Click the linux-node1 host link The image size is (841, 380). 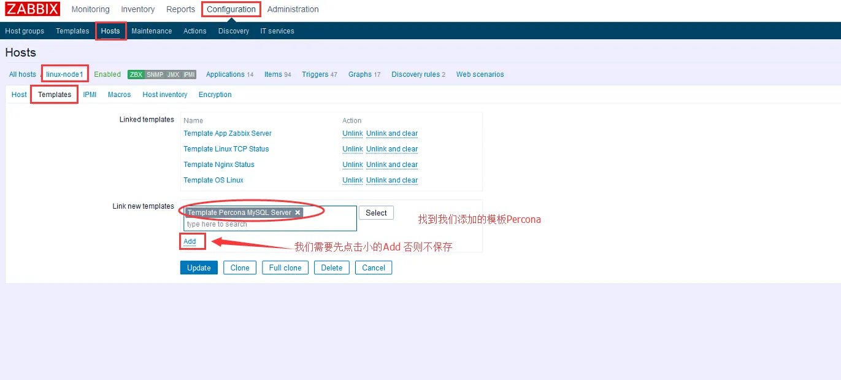click(x=64, y=74)
